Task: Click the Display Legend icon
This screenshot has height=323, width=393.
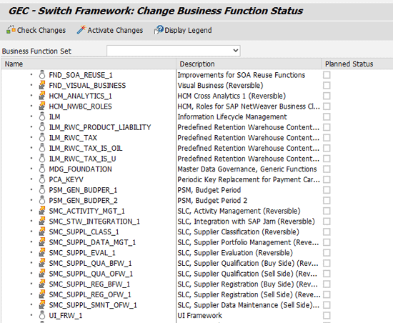Action: 159,30
